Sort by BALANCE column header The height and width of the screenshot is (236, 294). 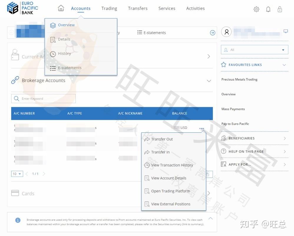pos(179,113)
